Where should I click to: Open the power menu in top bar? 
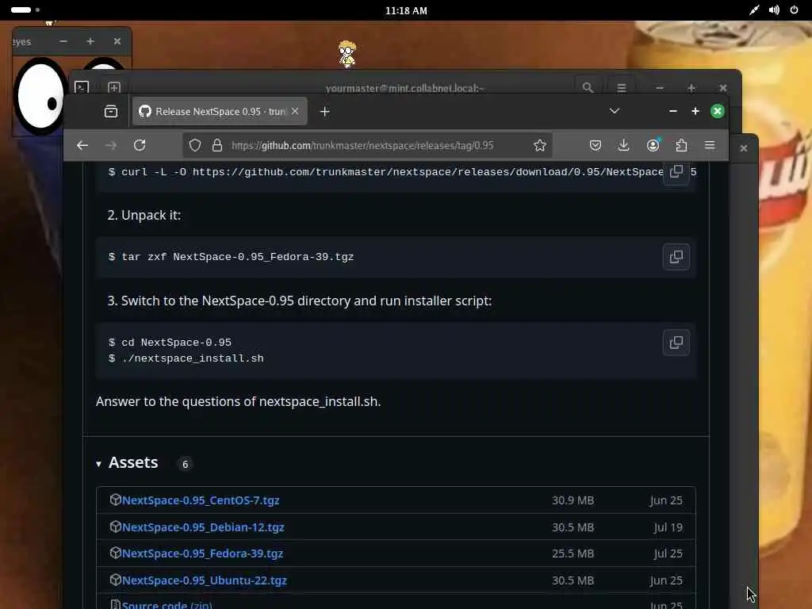coord(794,10)
